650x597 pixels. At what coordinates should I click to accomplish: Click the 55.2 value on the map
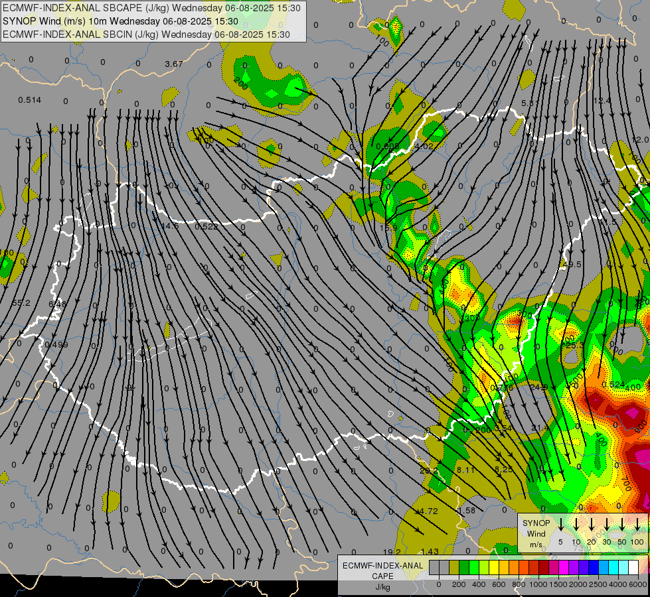click(21, 303)
